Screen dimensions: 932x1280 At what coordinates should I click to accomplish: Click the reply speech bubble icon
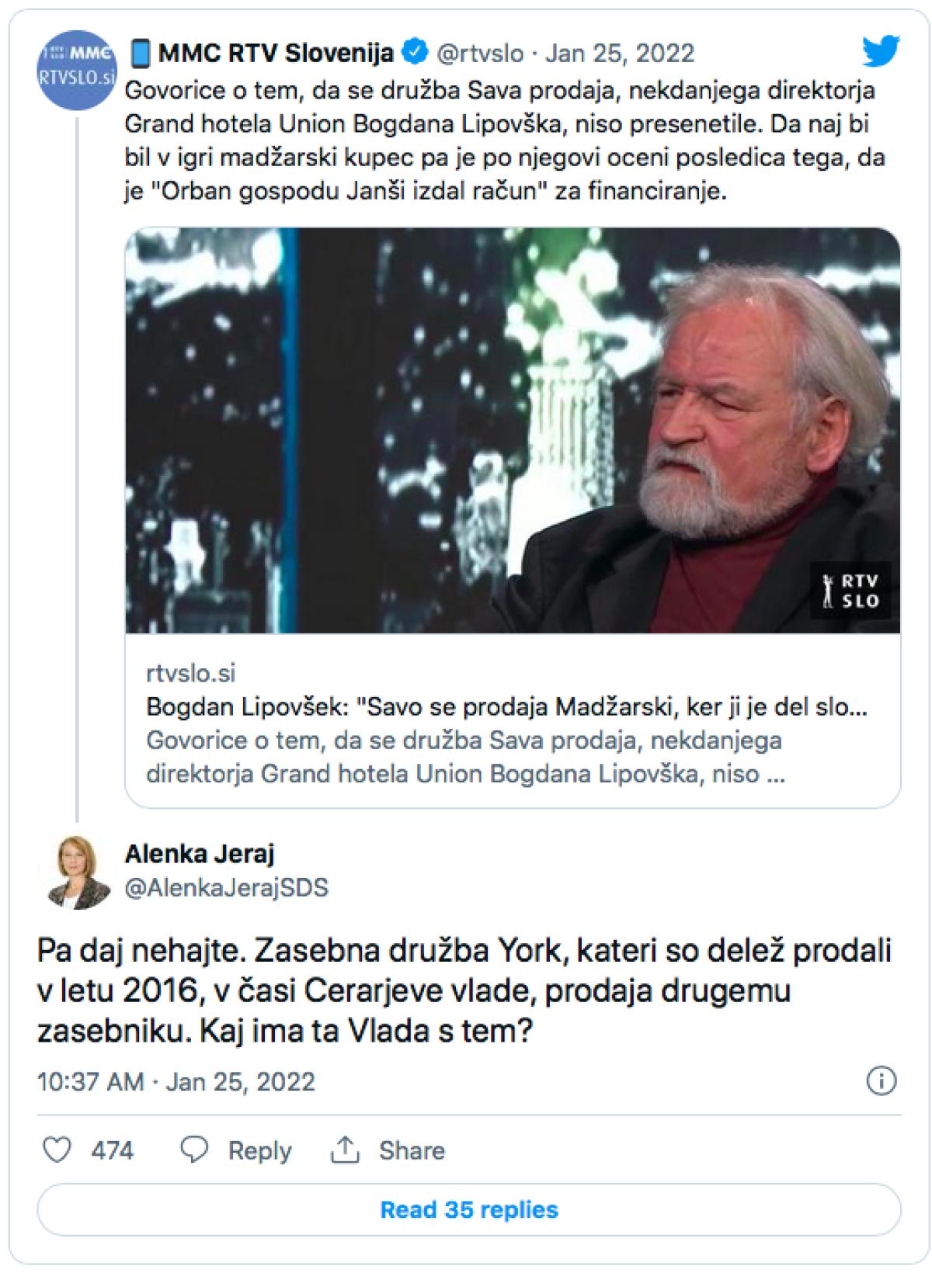[194, 1150]
